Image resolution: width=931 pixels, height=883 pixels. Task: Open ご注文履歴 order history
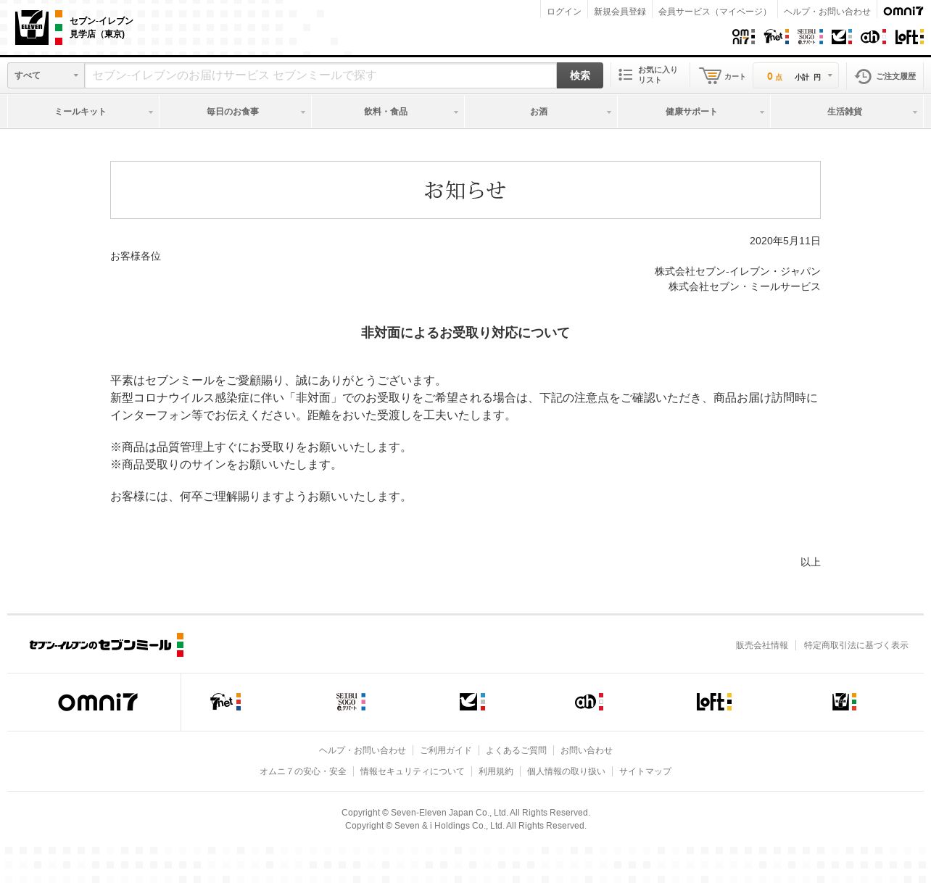point(885,75)
